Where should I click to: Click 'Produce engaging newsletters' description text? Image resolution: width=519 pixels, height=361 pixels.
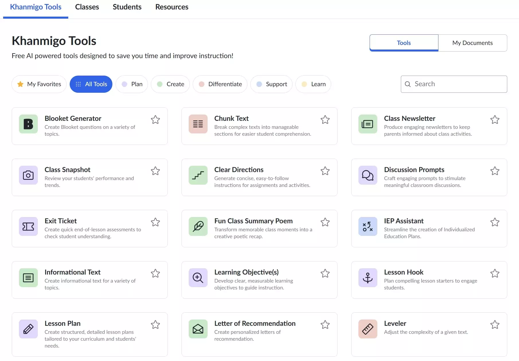point(428,131)
